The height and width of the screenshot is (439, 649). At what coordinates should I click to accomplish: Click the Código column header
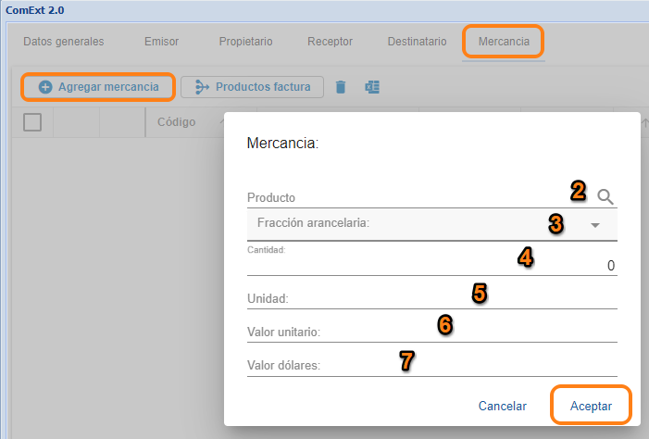pyautogui.click(x=176, y=122)
